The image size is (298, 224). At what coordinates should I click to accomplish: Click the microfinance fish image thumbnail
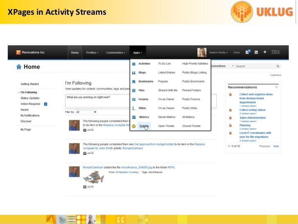click(x=93, y=177)
